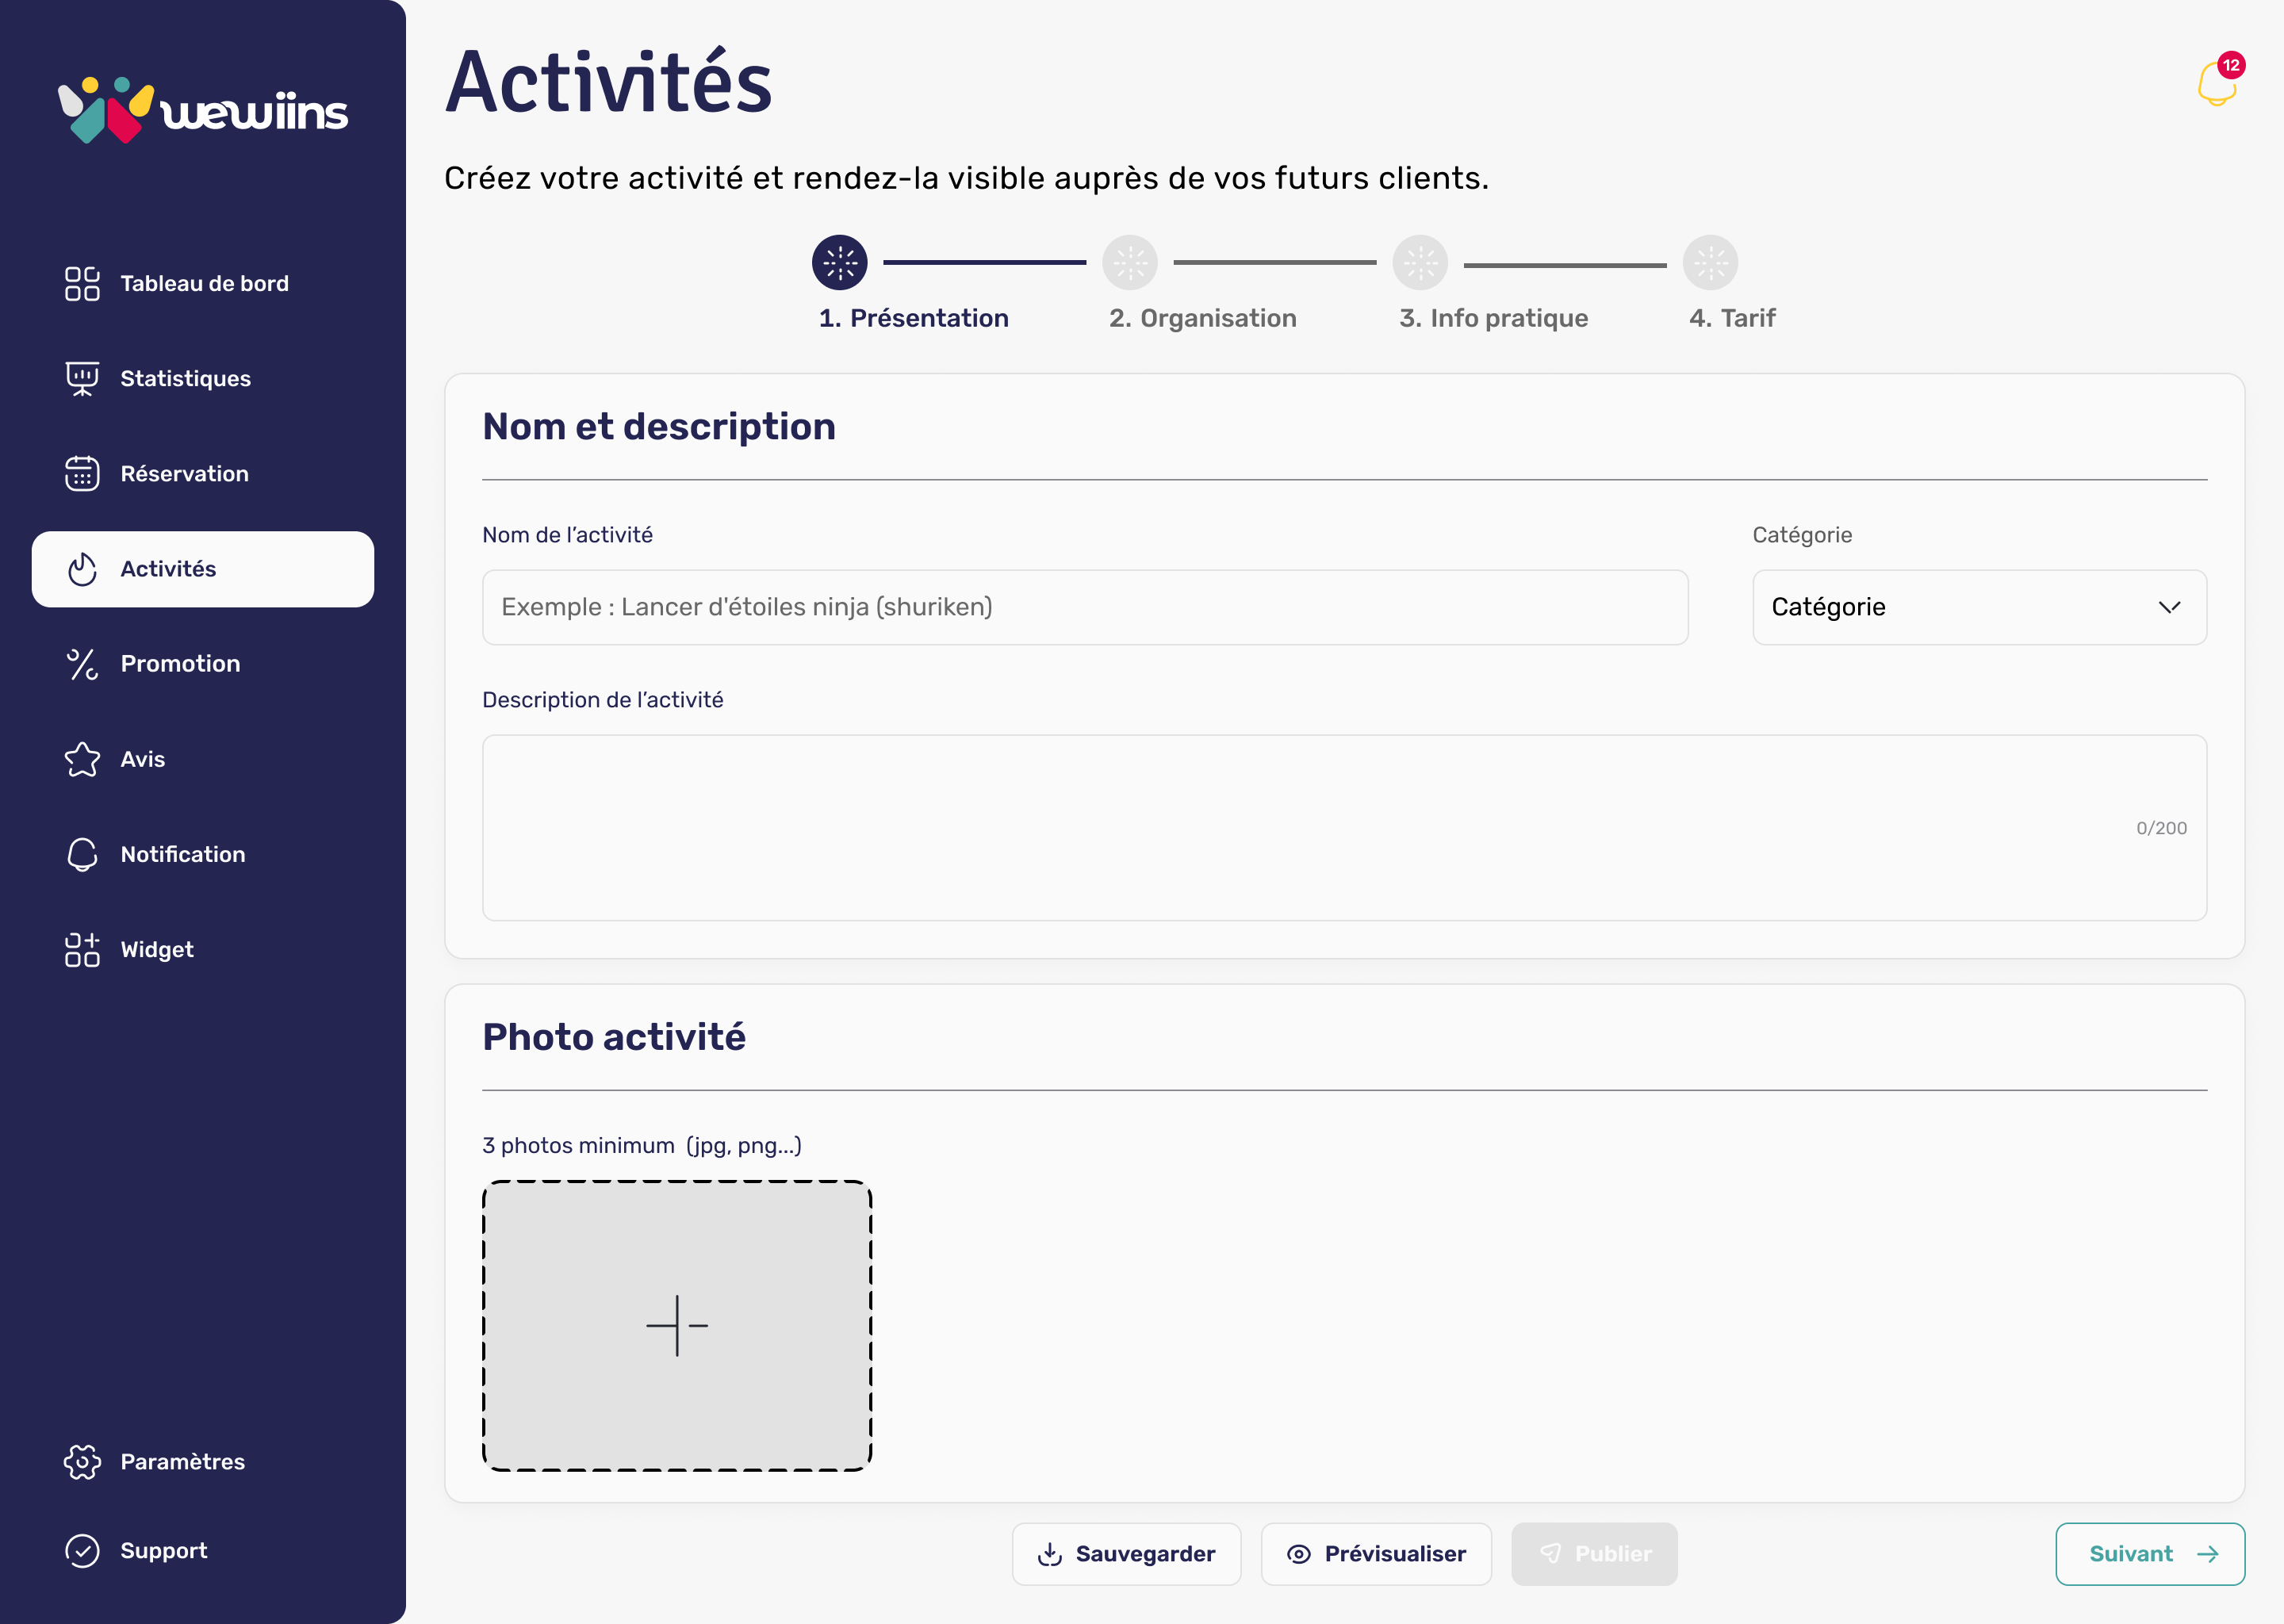This screenshot has height=1624, width=2284.
Task: Open the Avis page
Action: point(203,759)
